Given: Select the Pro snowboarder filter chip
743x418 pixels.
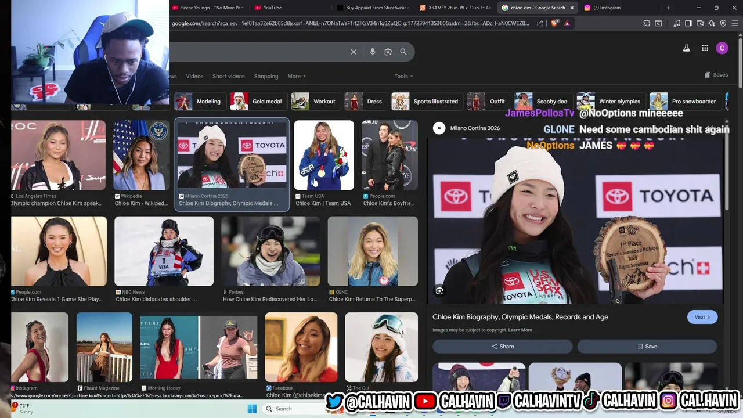Looking at the screenshot, I should coord(685,101).
